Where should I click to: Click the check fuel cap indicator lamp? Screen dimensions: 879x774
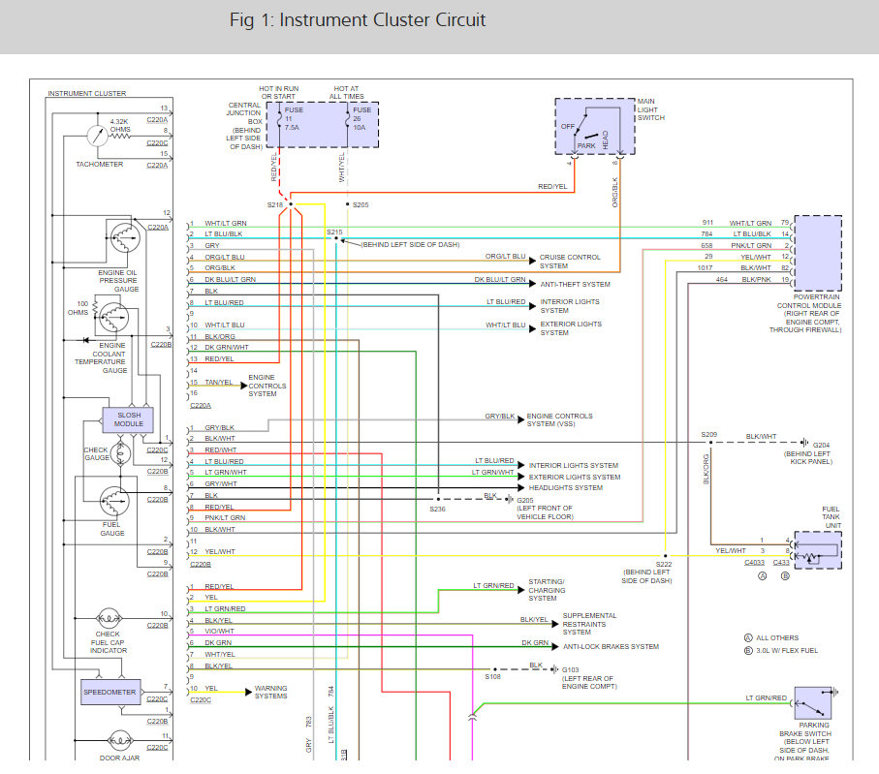109,619
